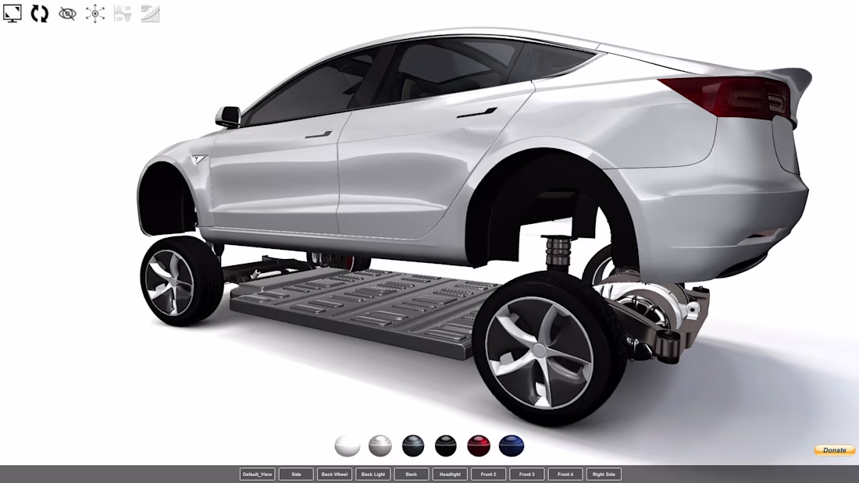859x483 pixels.
Task: Open the faded growth chart icon
Action: pyautogui.click(x=150, y=14)
